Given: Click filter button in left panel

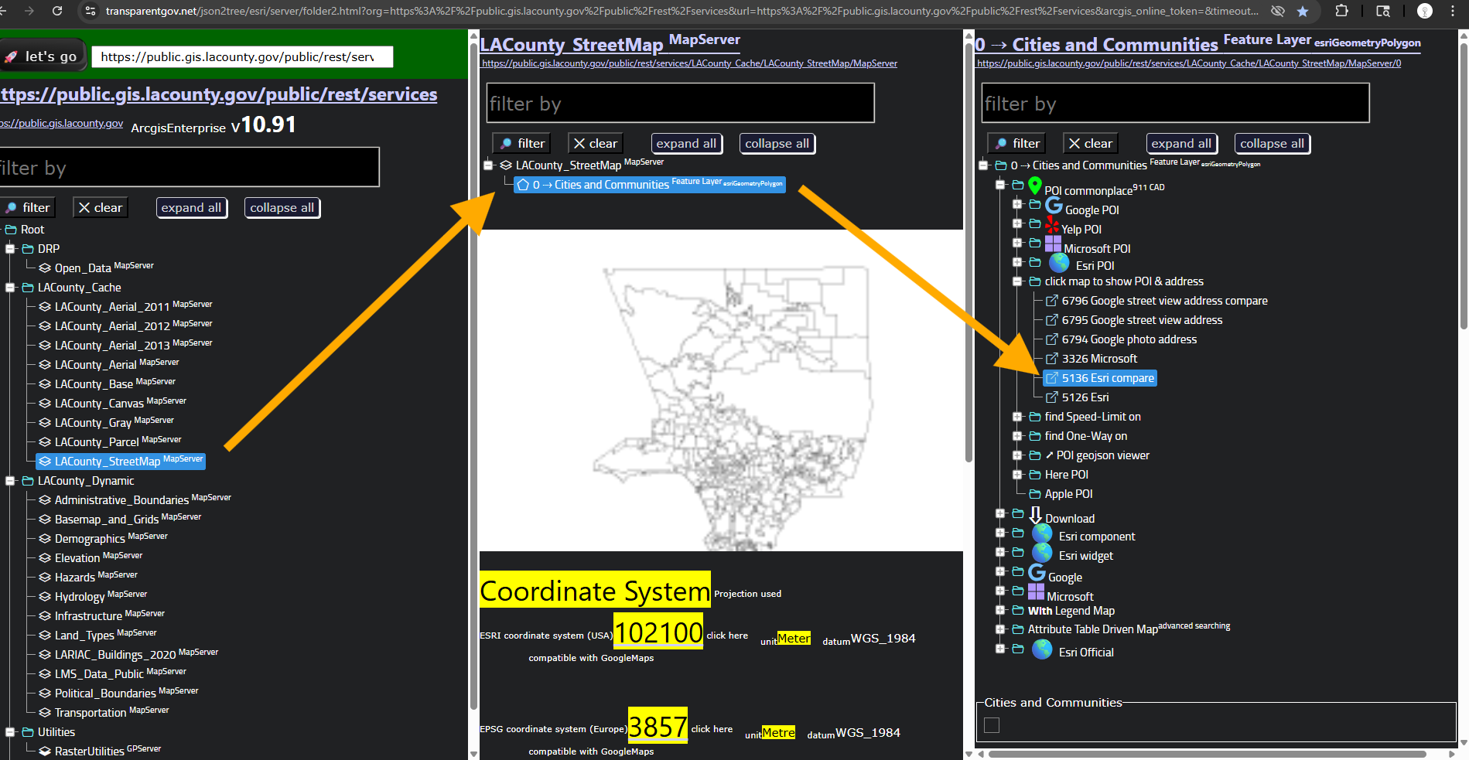Looking at the screenshot, I should click(28, 207).
